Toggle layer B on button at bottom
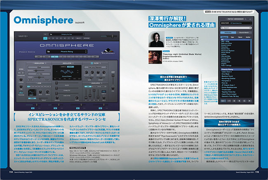The image size is (268, 180). 55,108
